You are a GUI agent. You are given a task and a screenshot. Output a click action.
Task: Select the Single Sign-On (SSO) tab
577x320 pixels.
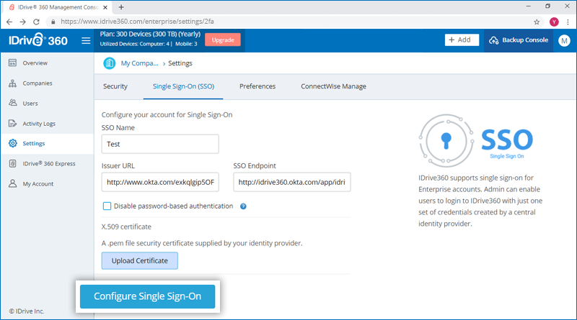click(x=183, y=86)
